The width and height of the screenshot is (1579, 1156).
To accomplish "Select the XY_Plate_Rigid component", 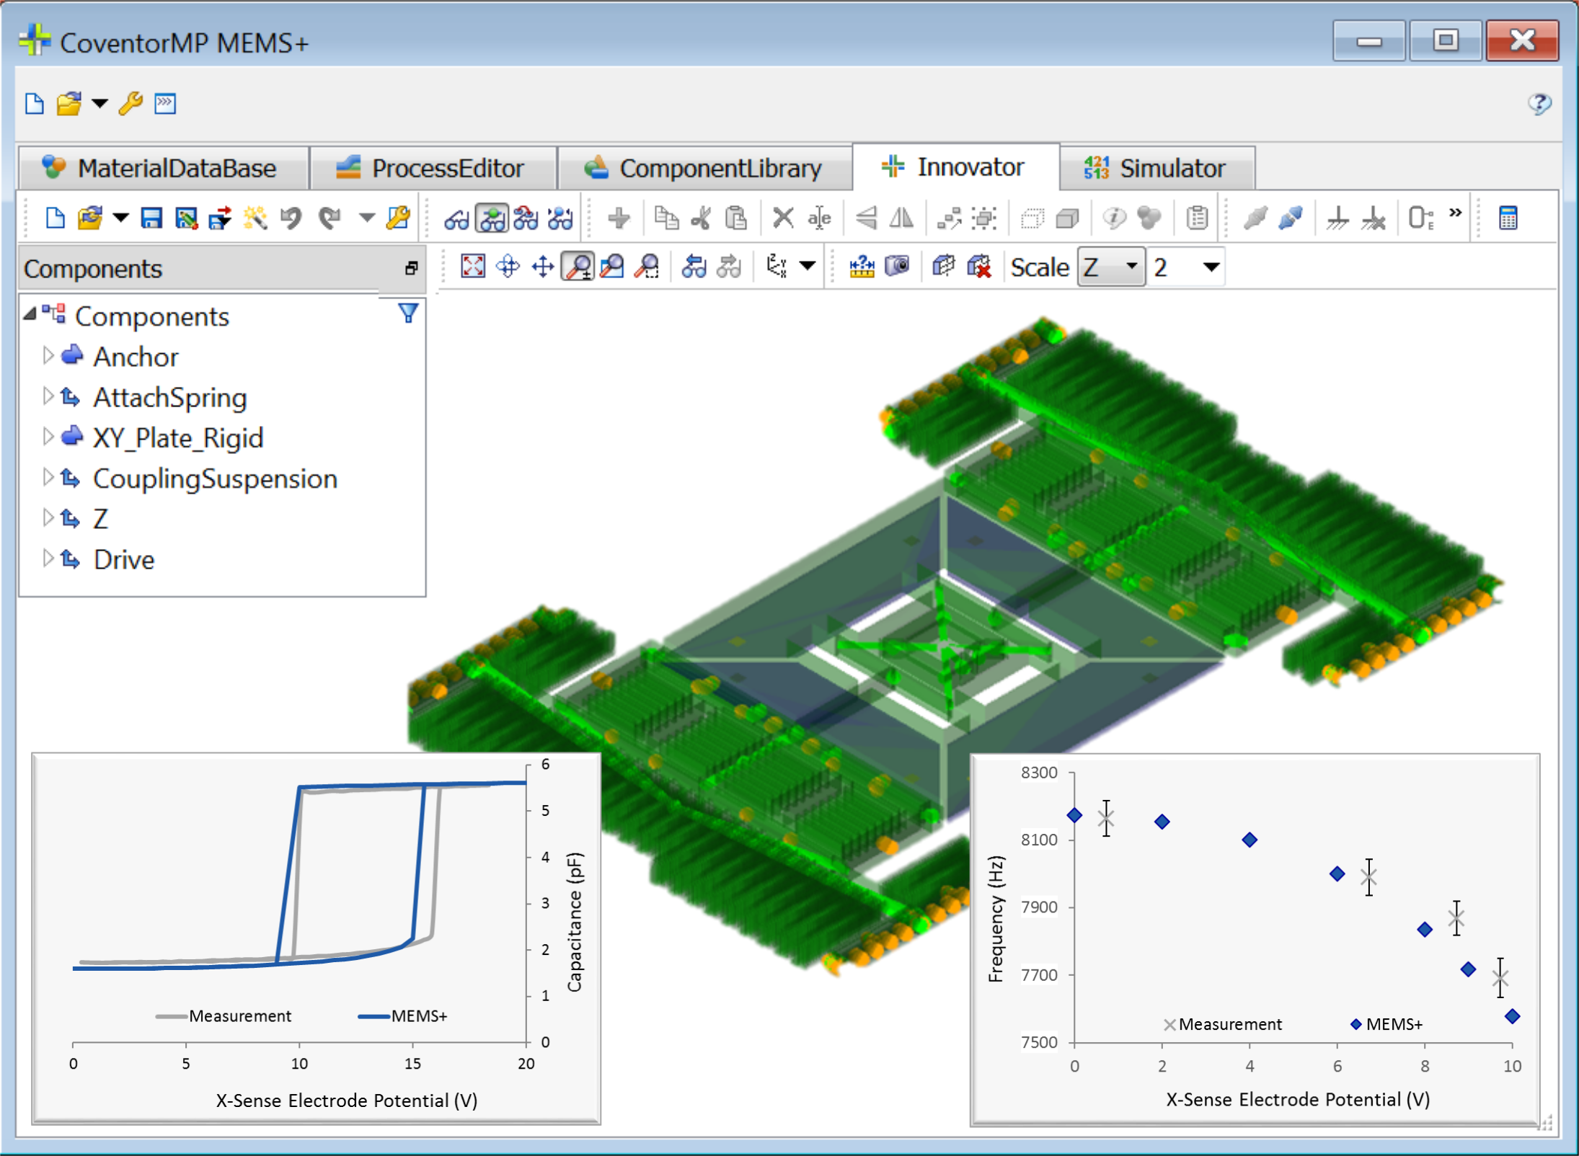I will point(178,438).
